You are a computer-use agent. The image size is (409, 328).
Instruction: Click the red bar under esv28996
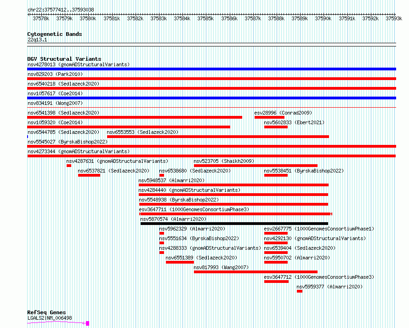pyautogui.click(x=269, y=117)
